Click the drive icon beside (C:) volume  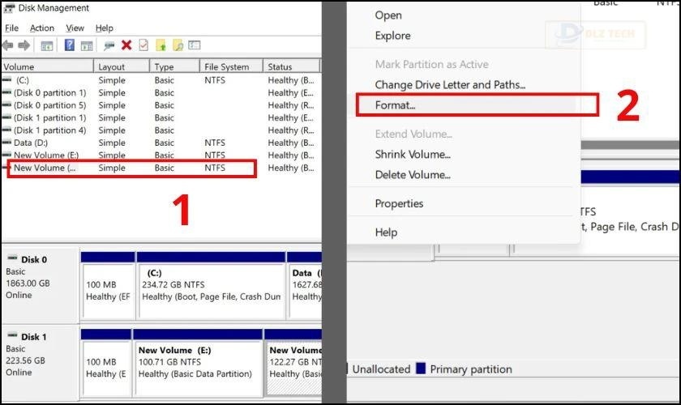point(7,79)
